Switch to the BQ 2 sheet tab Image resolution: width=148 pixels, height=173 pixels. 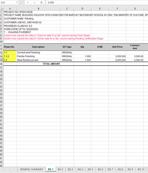[61, 169]
